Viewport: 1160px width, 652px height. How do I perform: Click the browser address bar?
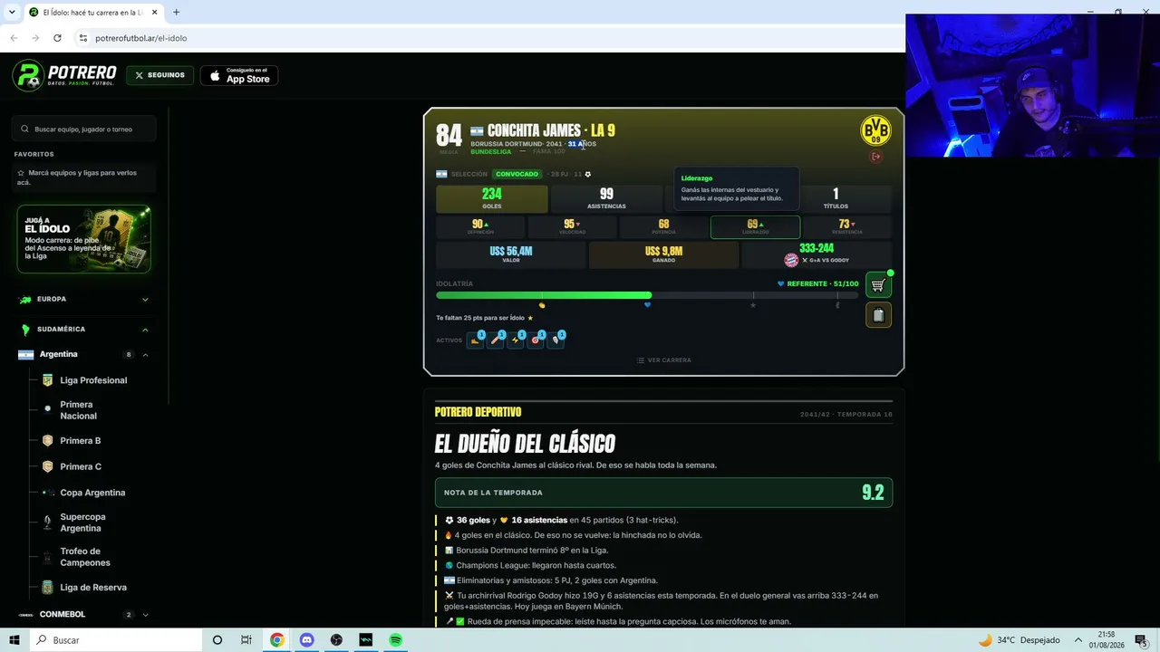tap(489, 38)
